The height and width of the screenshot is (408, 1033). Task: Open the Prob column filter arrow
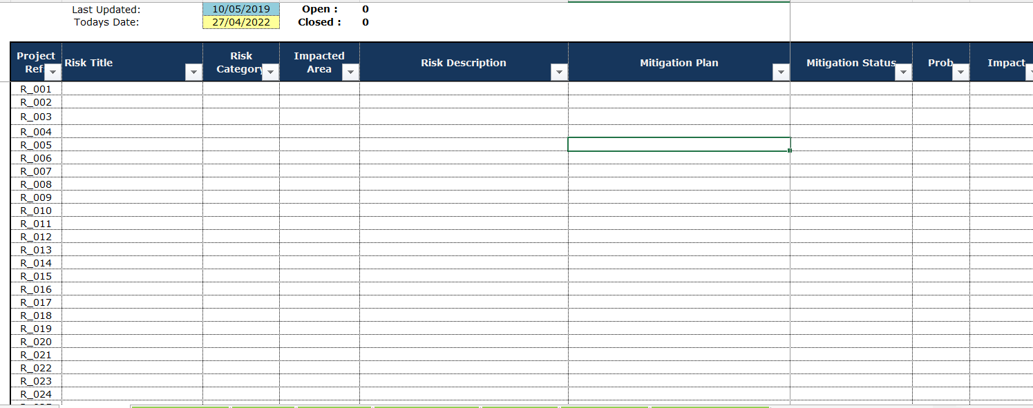961,71
